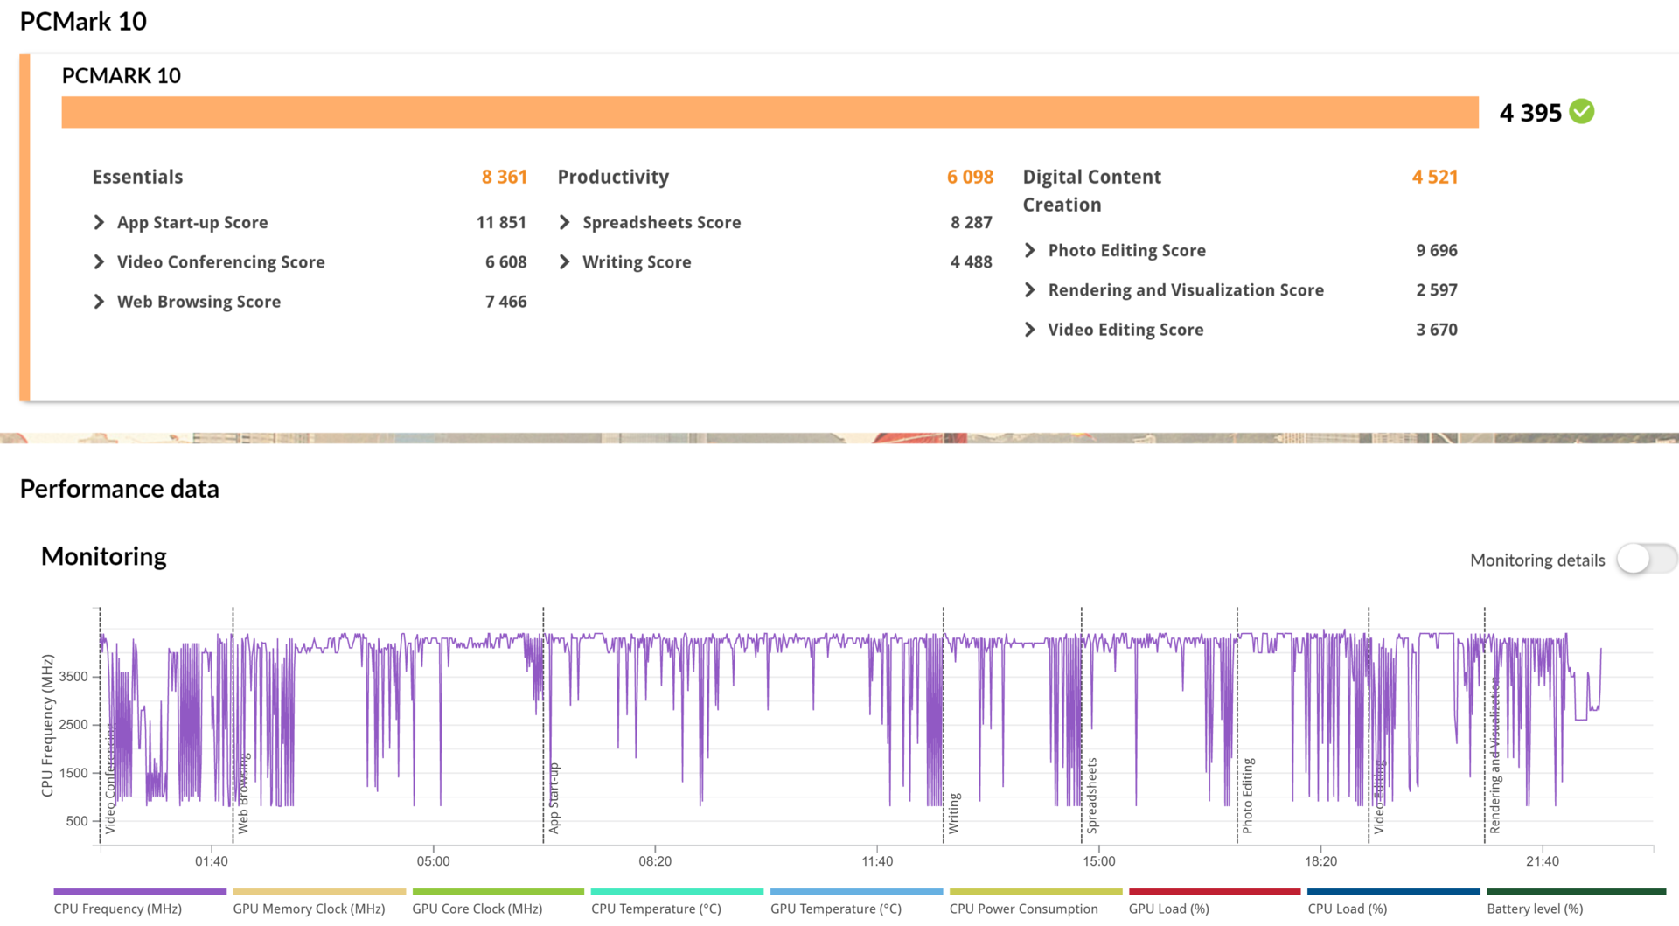1679x926 pixels.
Task: Expand Rendering and Visualization Score details
Action: 1029,290
